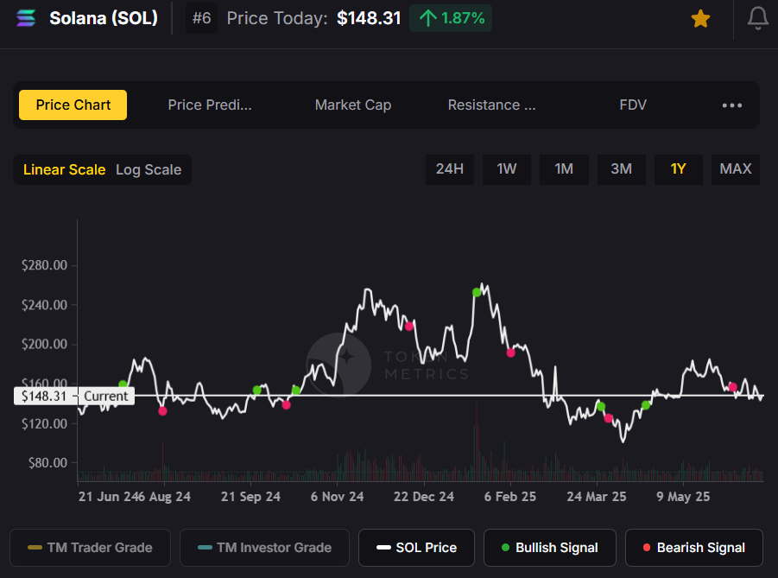Screen dimensions: 778x578
Task: Set chart range to MAX
Action: click(x=736, y=169)
